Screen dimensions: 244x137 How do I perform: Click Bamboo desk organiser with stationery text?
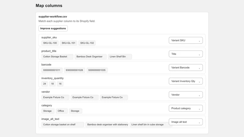[x=108, y=125]
